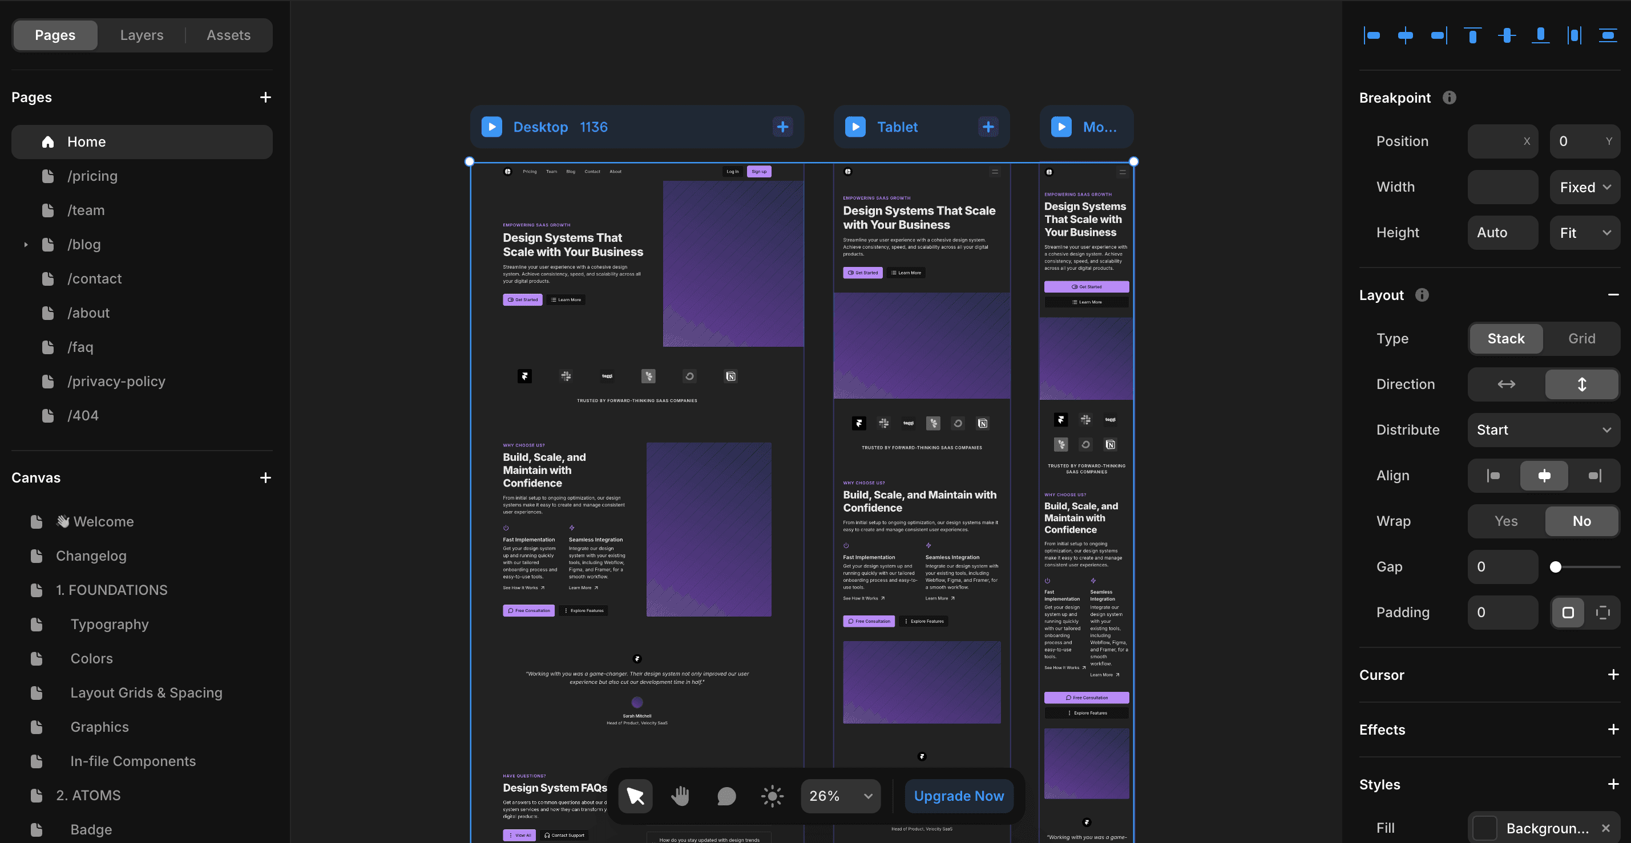Toggle Wrap to No

[1582, 520]
